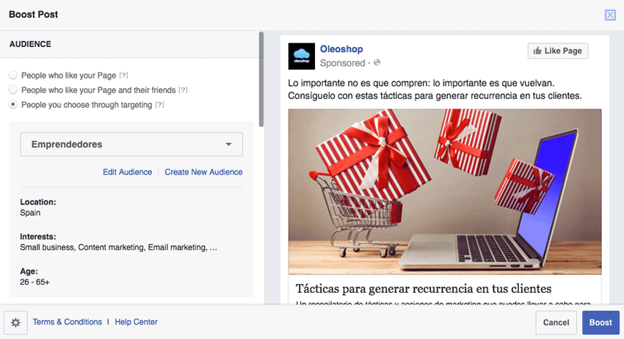
Task: Select People you choose through targeting
Action: (13, 104)
